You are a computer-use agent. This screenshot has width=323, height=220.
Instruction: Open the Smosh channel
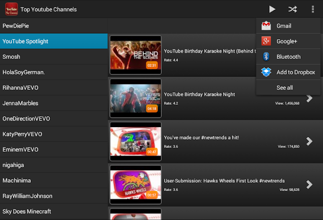[x=54, y=57]
